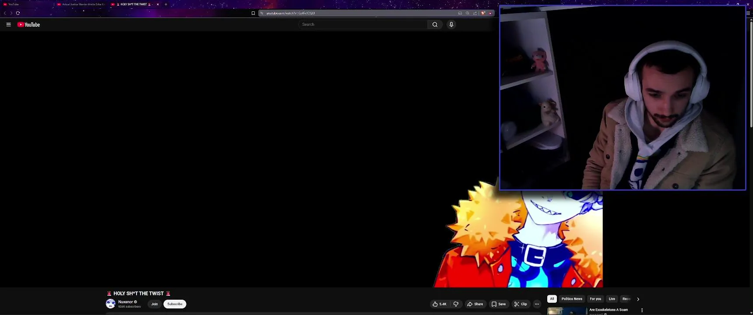Bookmark this page using the bookmark icon
Screen dimensions: 753x315
253,13
